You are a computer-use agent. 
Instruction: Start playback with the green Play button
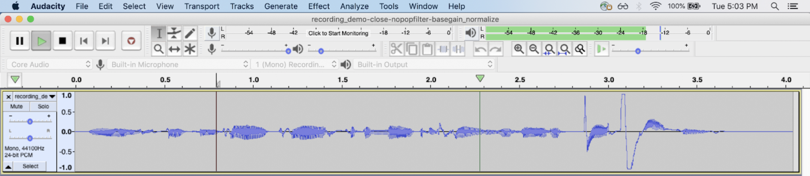pos(41,41)
